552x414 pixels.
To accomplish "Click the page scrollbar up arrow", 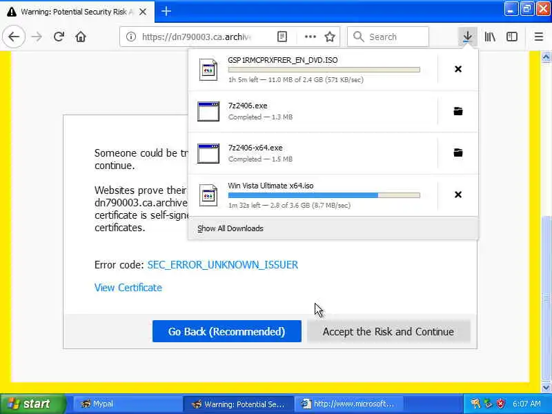I will click(x=546, y=57).
